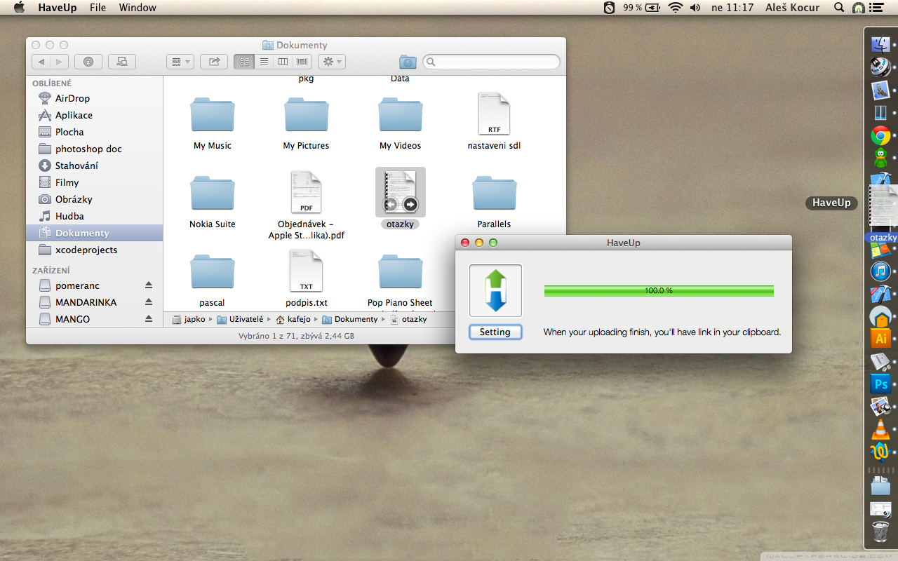
Task: Switch Finder to column view
Action: click(x=283, y=62)
